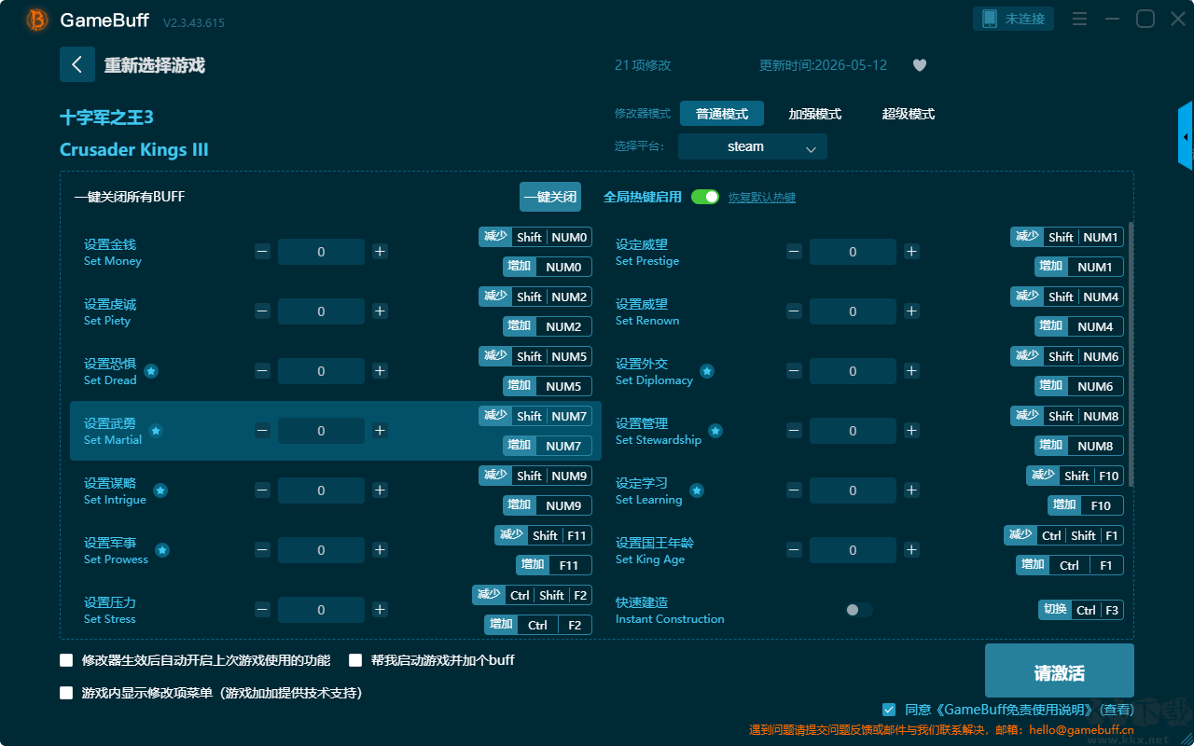Click the 一键关闭 button
The height and width of the screenshot is (746, 1194).
tap(550, 197)
